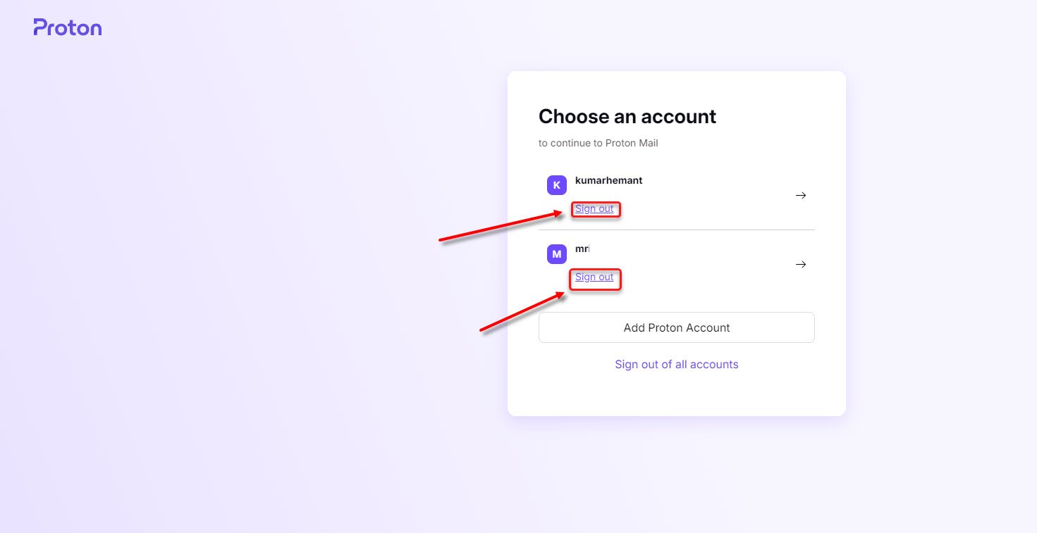
Task: Click Sign out of all accounts
Action: coord(676,364)
